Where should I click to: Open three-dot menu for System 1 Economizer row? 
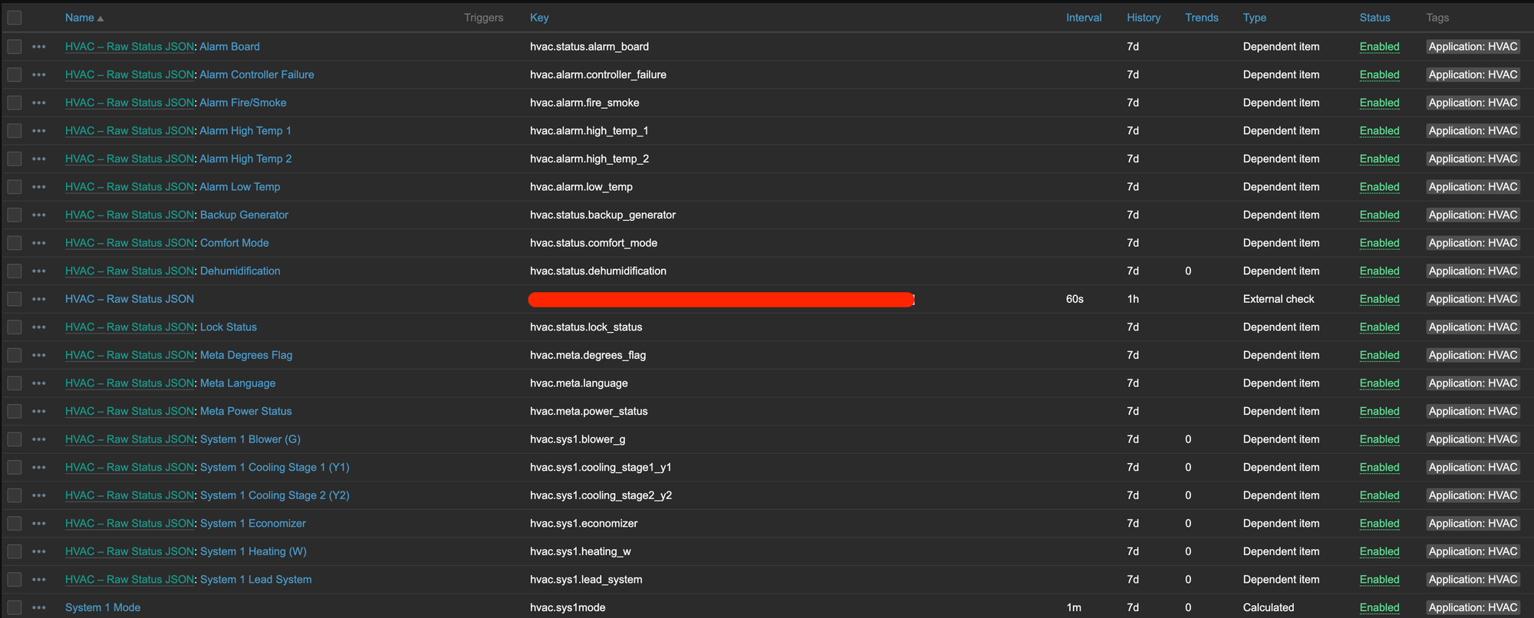[x=39, y=524]
